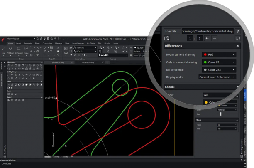Open the cloud Shape Rectangle dropdown

pos(227,110)
